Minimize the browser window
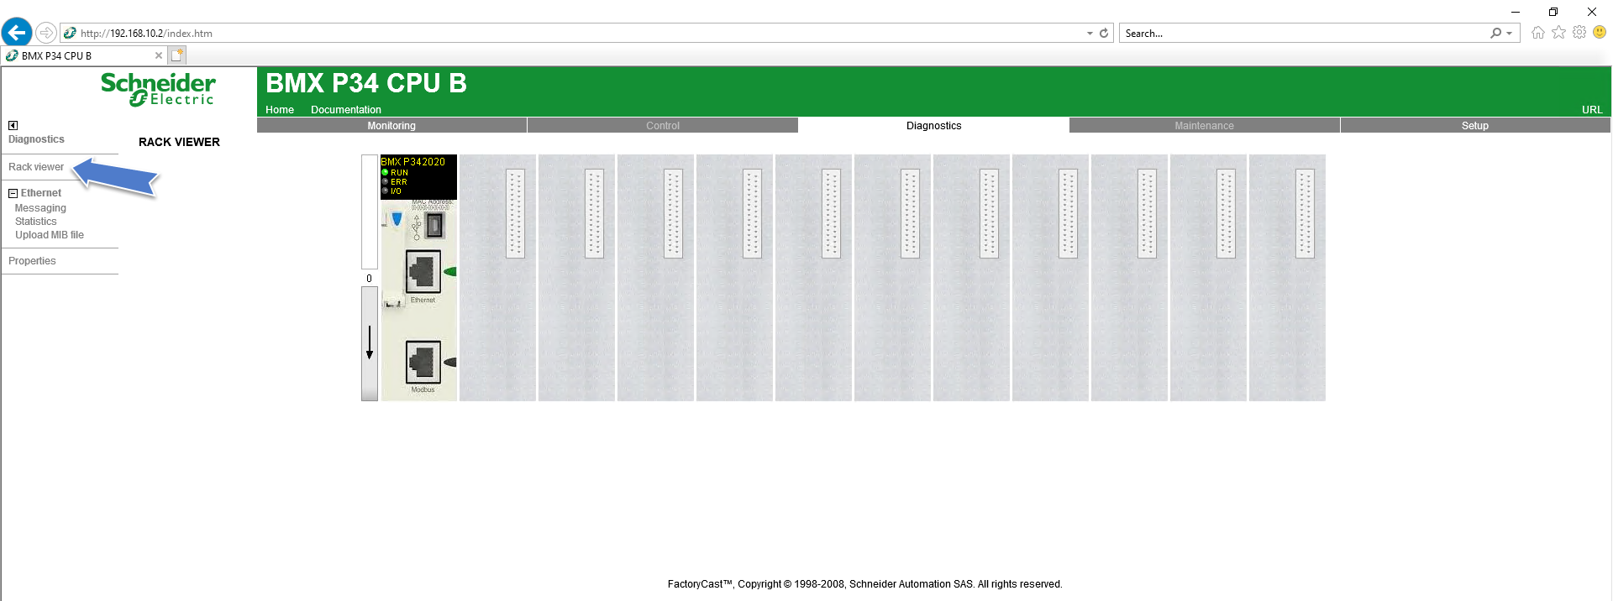The height and width of the screenshot is (601, 1613). (1516, 12)
